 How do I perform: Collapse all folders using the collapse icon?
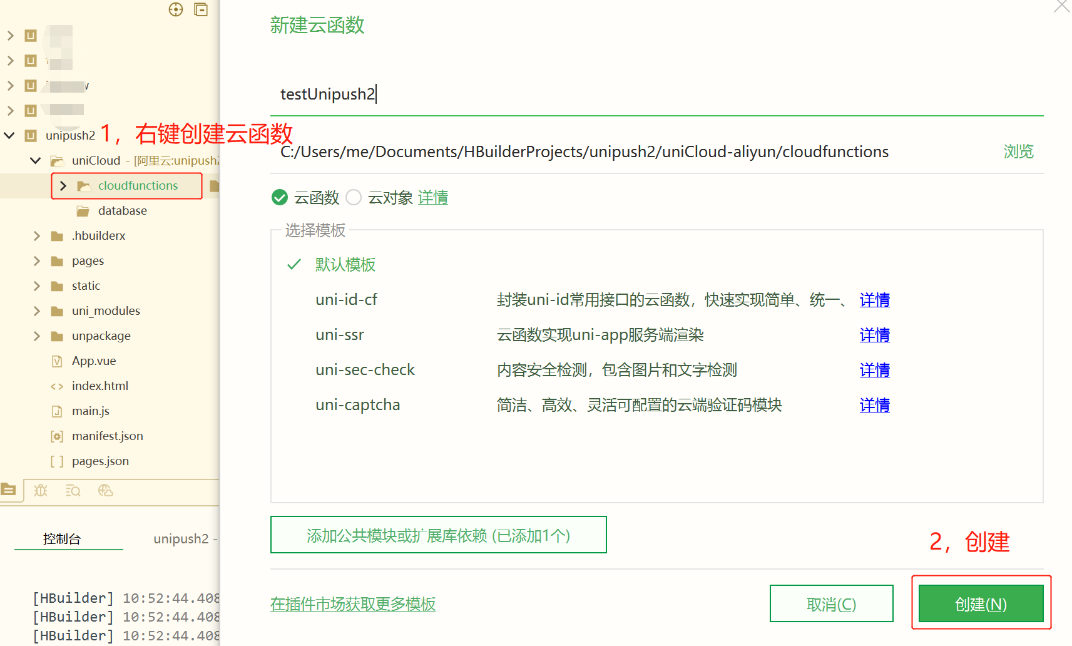[x=201, y=9]
